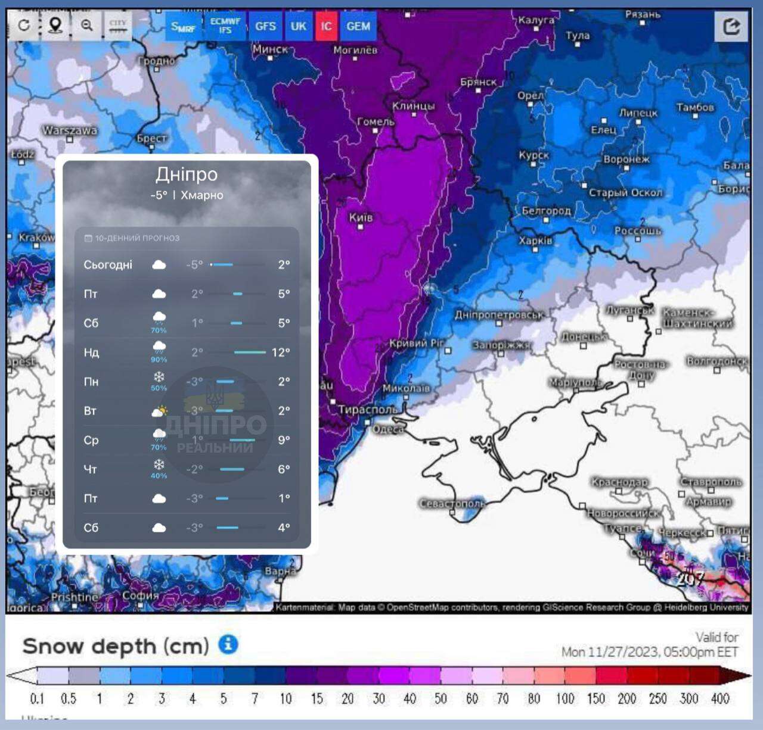This screenshot has width=763, height=730.
Task: Click the 12° high in Нд row
Action: pyautogui.click(x=281, y=352)
